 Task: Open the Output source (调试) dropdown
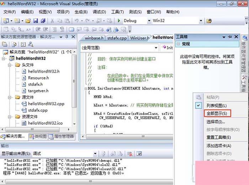[95, 154]
